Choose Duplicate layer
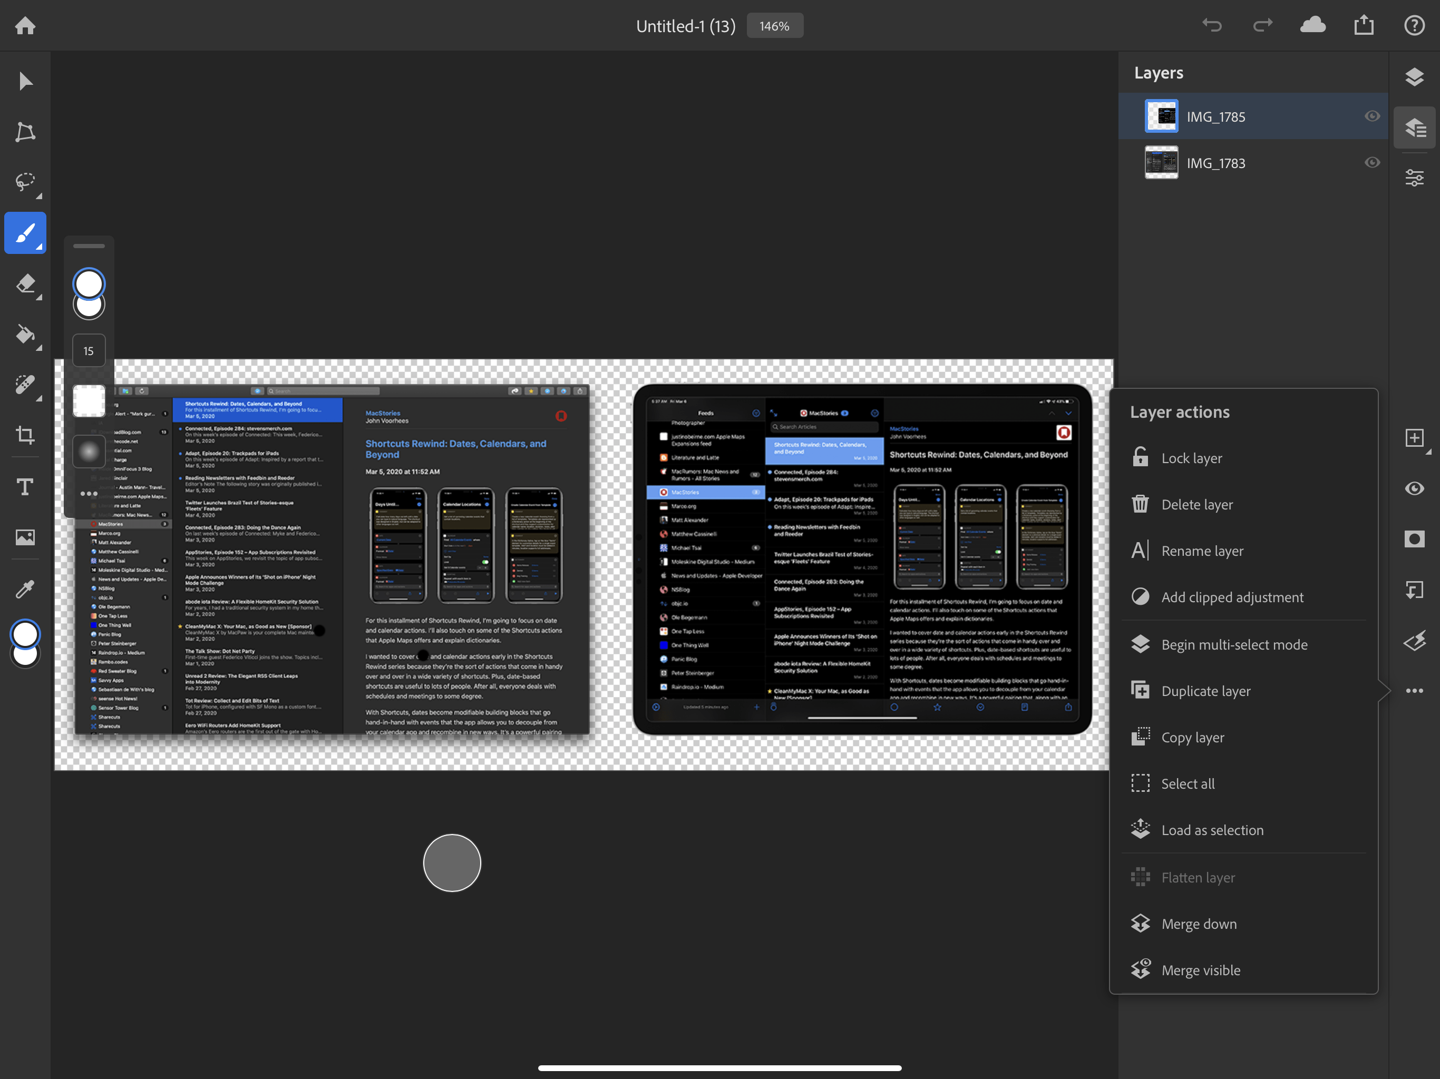Screen dimensions: 1440x1079 pos(1243,691)
